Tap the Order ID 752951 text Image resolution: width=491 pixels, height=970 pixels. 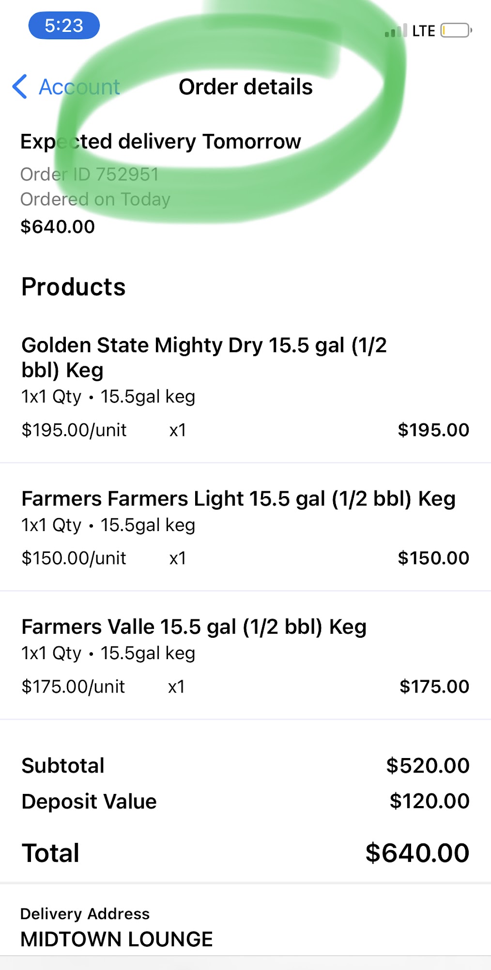click(x=90, y=174)
